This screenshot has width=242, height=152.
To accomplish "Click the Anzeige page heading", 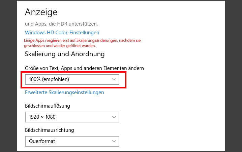I will 41,12.
